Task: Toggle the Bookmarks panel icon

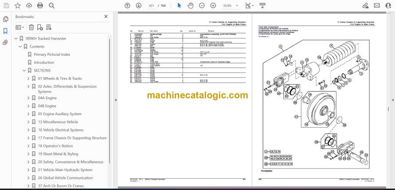Action: 5,31
